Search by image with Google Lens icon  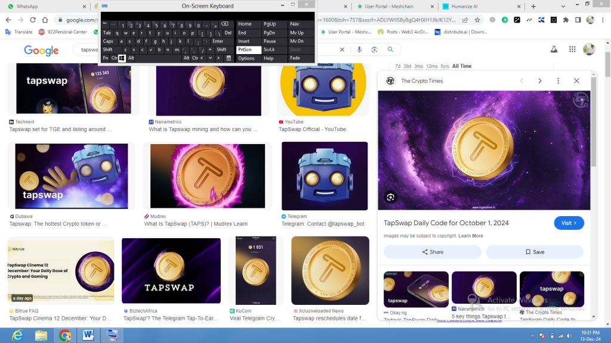point(375,49)
